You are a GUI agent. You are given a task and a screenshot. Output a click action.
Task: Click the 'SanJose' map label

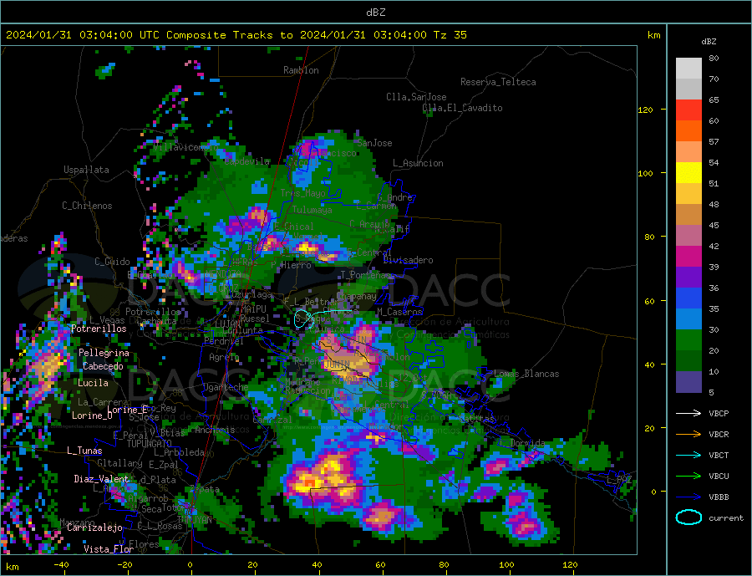pyautogui.click(x=374, y=143)
